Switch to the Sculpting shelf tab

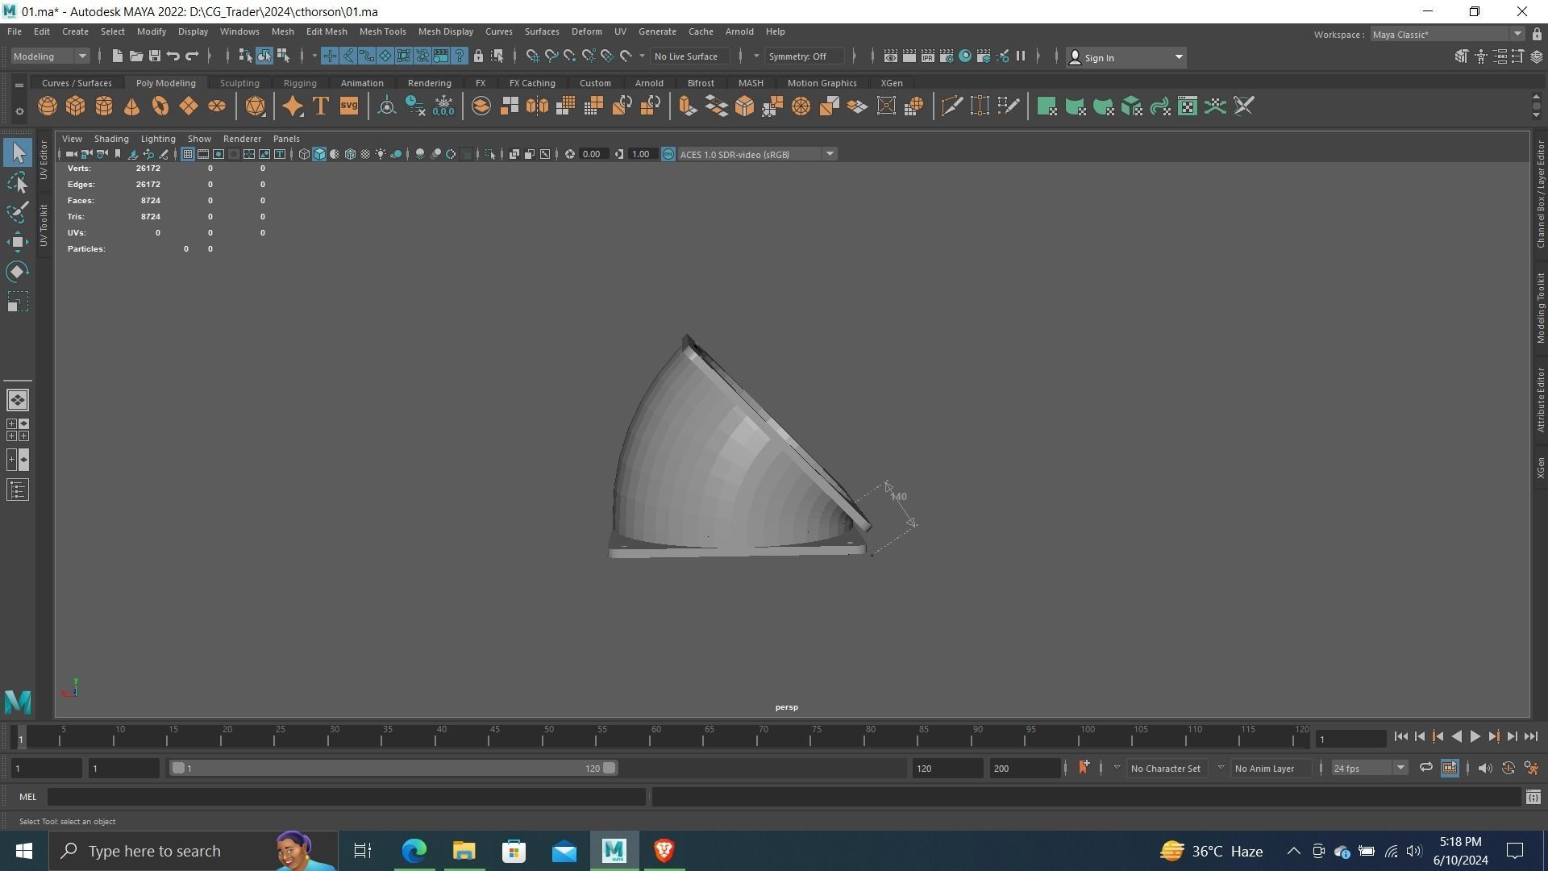[x=239, y=83]
